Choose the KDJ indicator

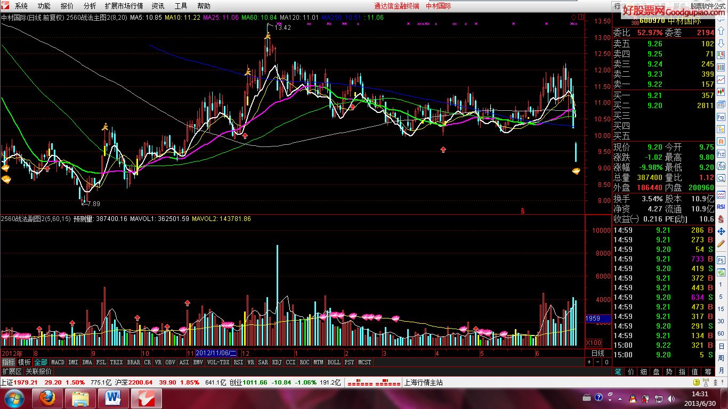[277, 362]
